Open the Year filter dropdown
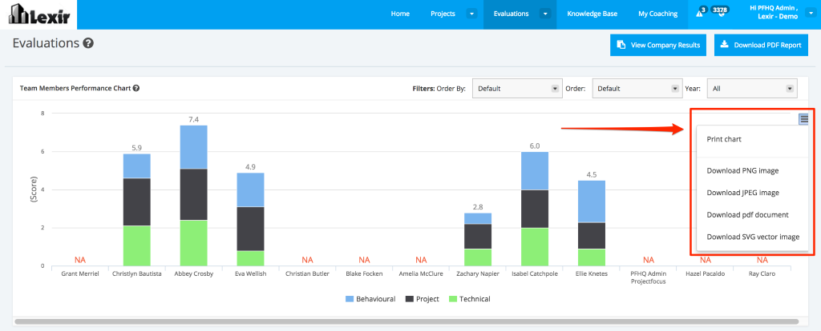This screenshot has width=821, height=331. [752, 88]
